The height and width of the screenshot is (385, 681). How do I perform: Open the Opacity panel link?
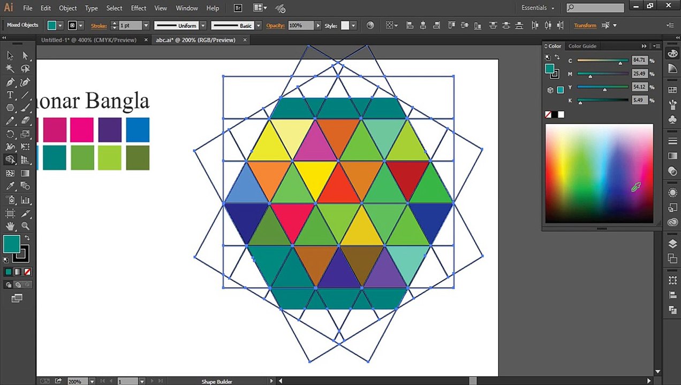pyautogui.click(x=275, y=26)
